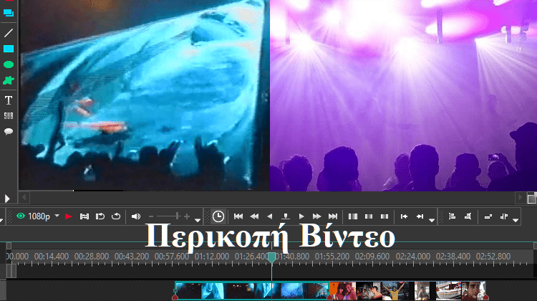
Task: Increase volume with the plus sign
Action: pos(187,216)
